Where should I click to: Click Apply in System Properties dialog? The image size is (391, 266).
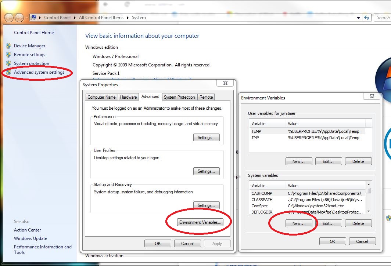point(217,243)
